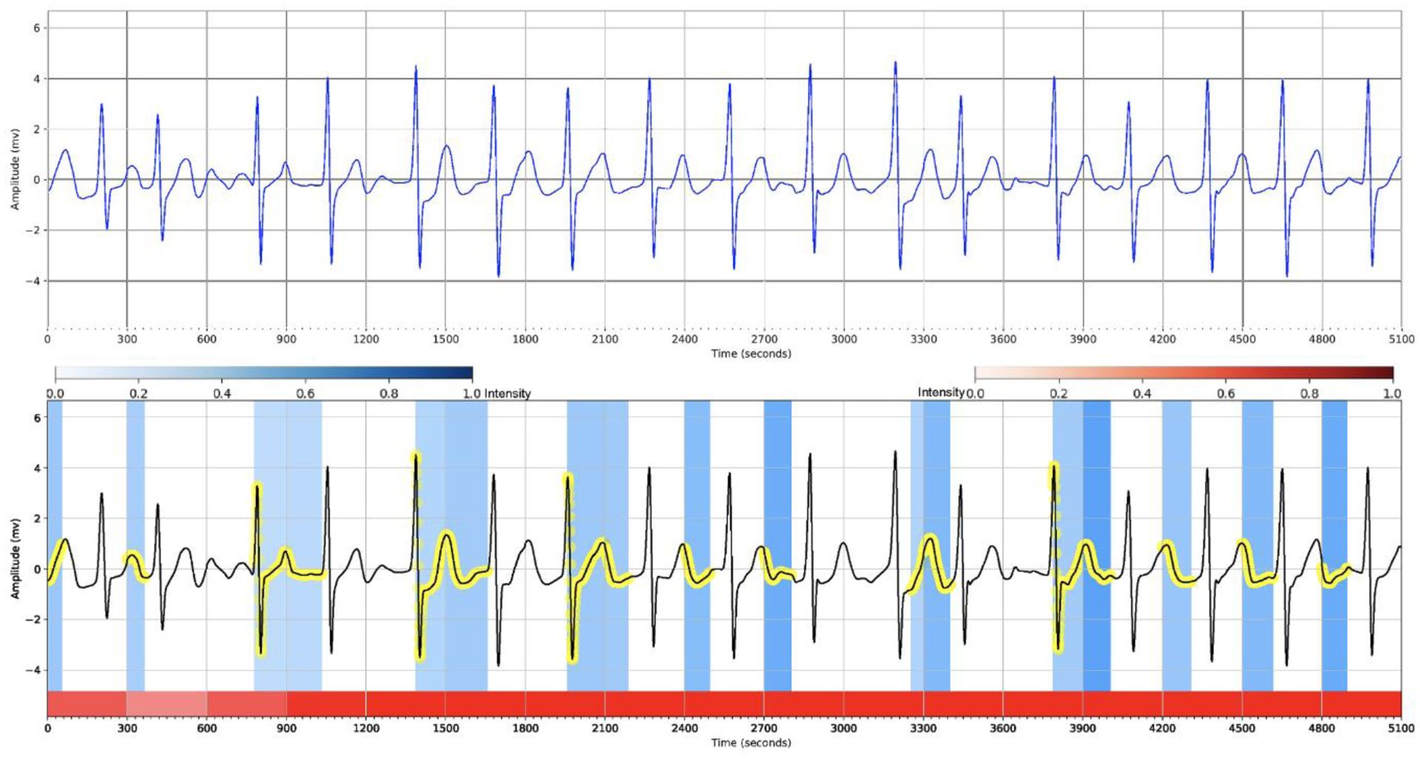Click the lightest red segment between 300 and 600
This screenshot has width=1420, height=759.
click(166, 704)
